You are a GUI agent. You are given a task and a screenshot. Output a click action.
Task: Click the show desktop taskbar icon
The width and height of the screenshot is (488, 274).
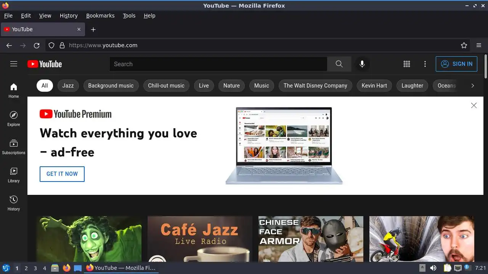tap(78, 268)
